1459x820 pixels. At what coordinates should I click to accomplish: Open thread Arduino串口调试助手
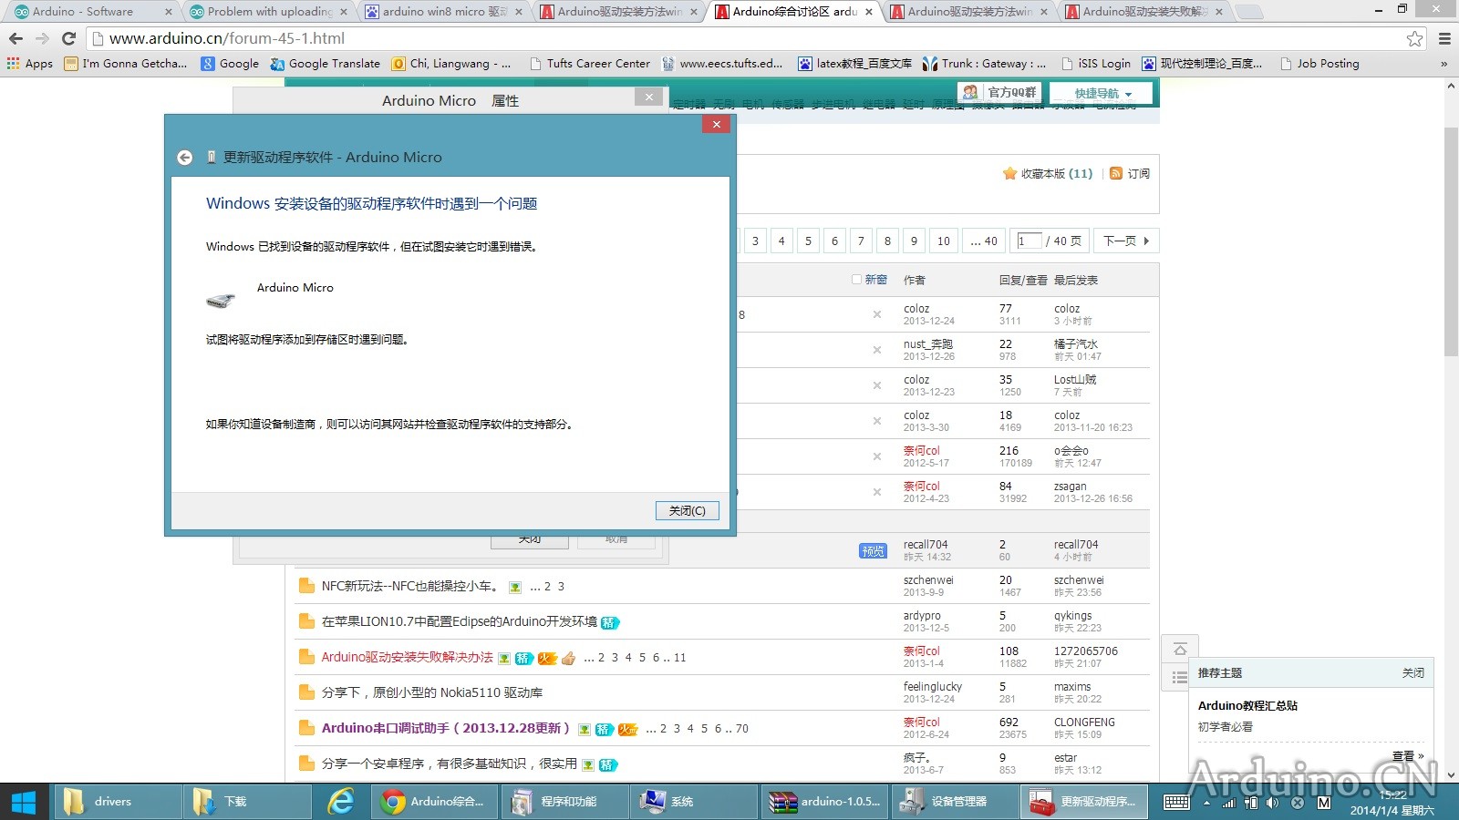pos(445,728)
